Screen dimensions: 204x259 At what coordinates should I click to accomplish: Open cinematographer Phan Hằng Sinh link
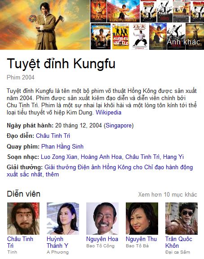[x=62, y=146]
